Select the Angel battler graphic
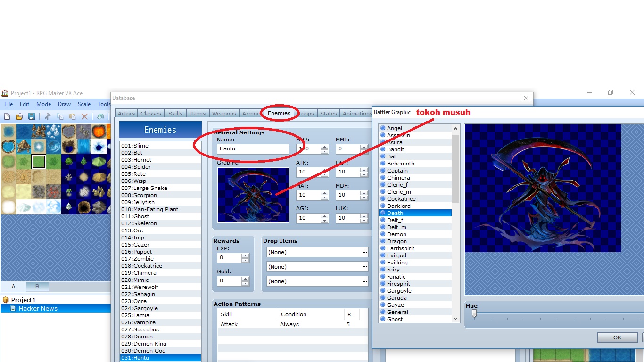 point(415,128)
